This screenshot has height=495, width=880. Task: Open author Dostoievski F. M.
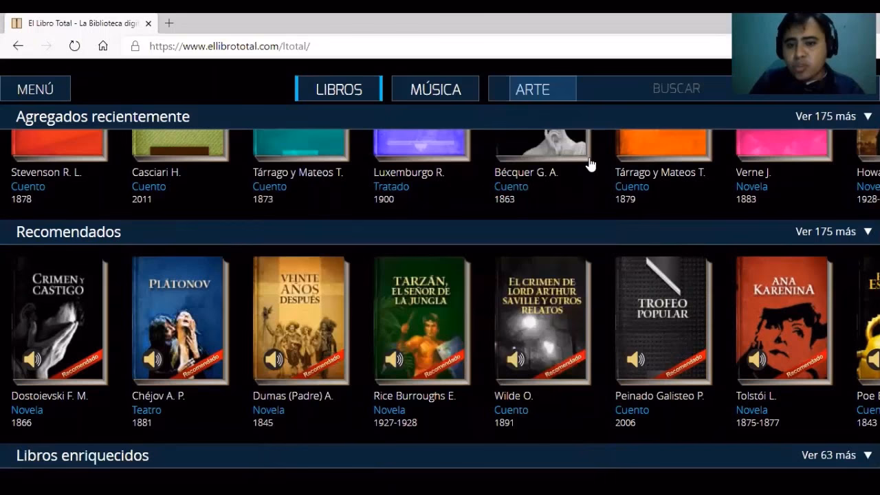point(49,396)
